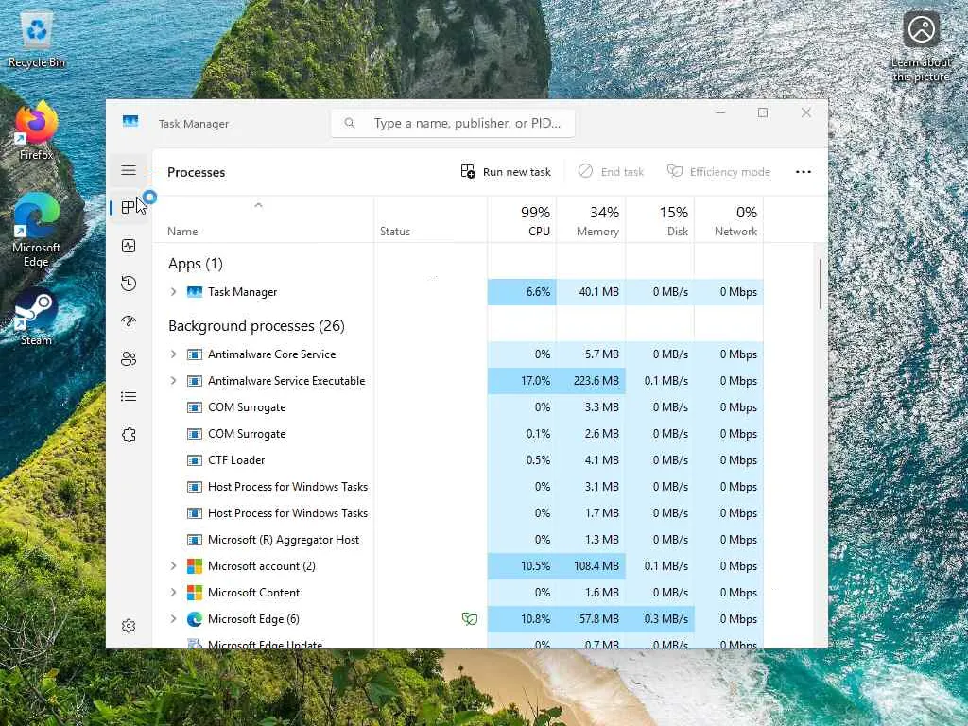Open the Users sidebar icon
This screenshot has height=726, width=968.
129,358
